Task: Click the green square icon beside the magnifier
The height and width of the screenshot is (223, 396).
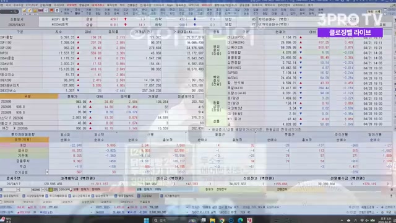Action: [x=51, y=190]
